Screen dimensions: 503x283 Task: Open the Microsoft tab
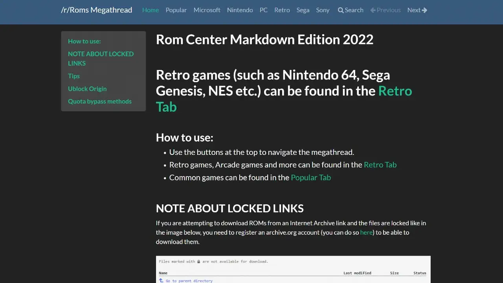(x=207, y=10)
